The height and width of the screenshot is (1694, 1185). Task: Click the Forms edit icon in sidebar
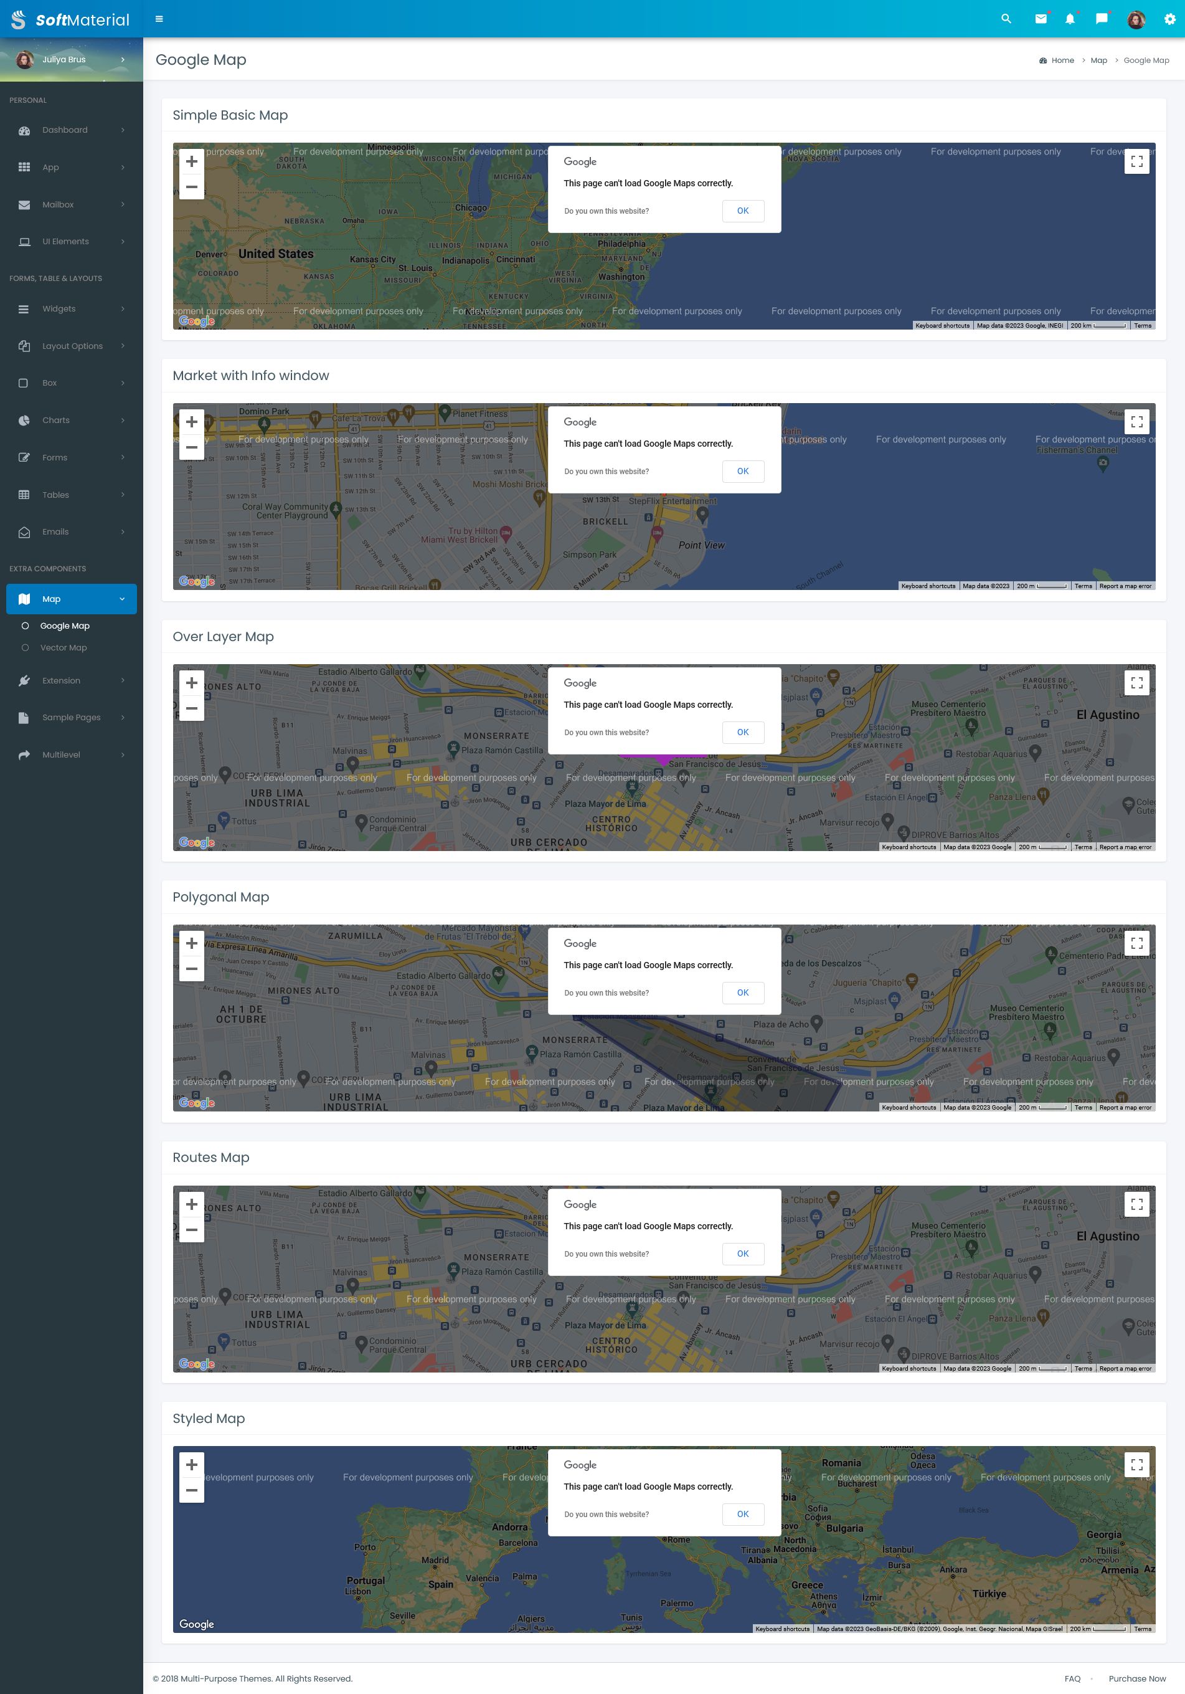click(x=24, y=457)
